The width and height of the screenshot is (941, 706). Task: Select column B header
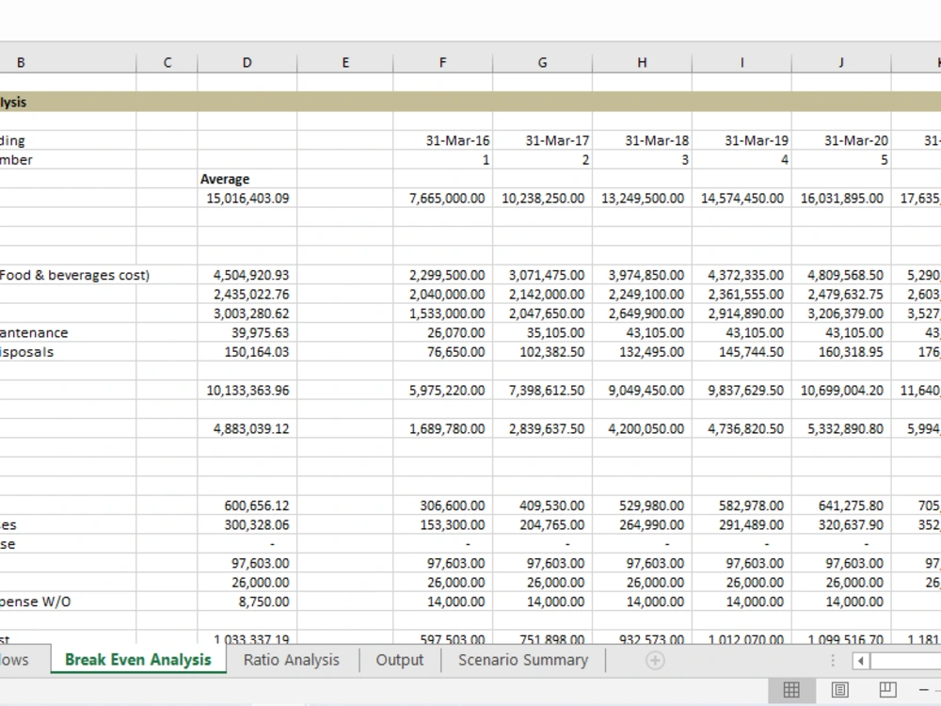[x=68, y=62]
